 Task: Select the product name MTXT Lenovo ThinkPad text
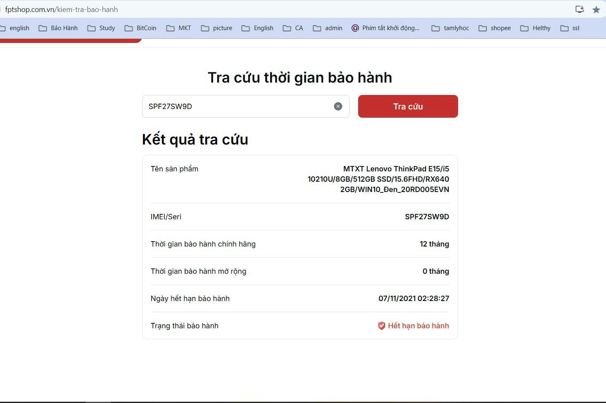378,179
